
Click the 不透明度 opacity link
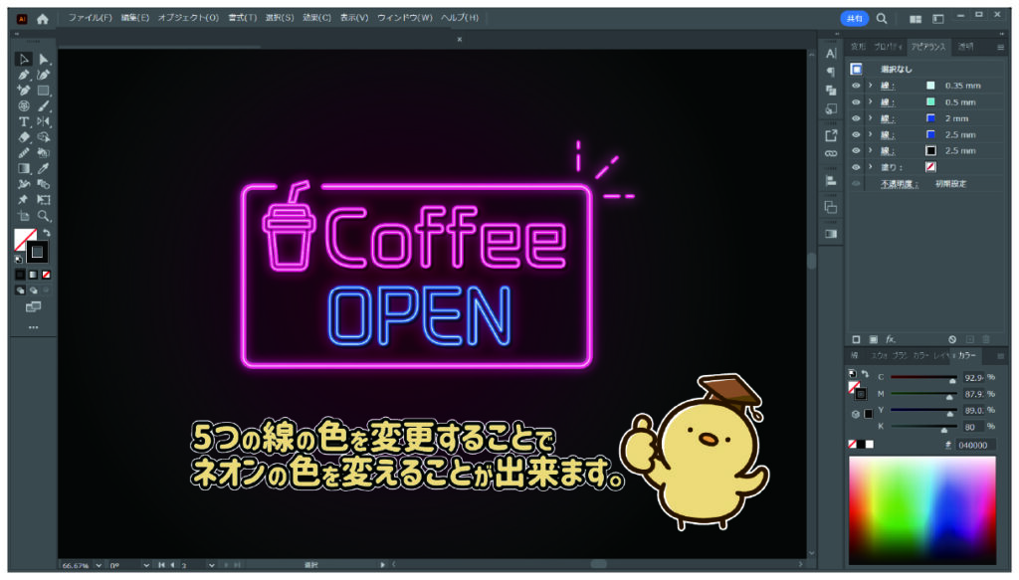pyautogui.click(x=900, y=184)
